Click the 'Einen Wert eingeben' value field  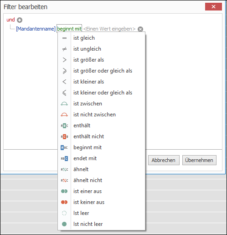coord(109,29)
